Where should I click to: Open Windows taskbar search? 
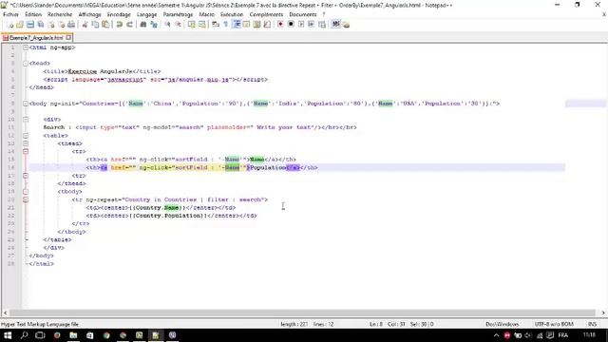pos(24,335)
